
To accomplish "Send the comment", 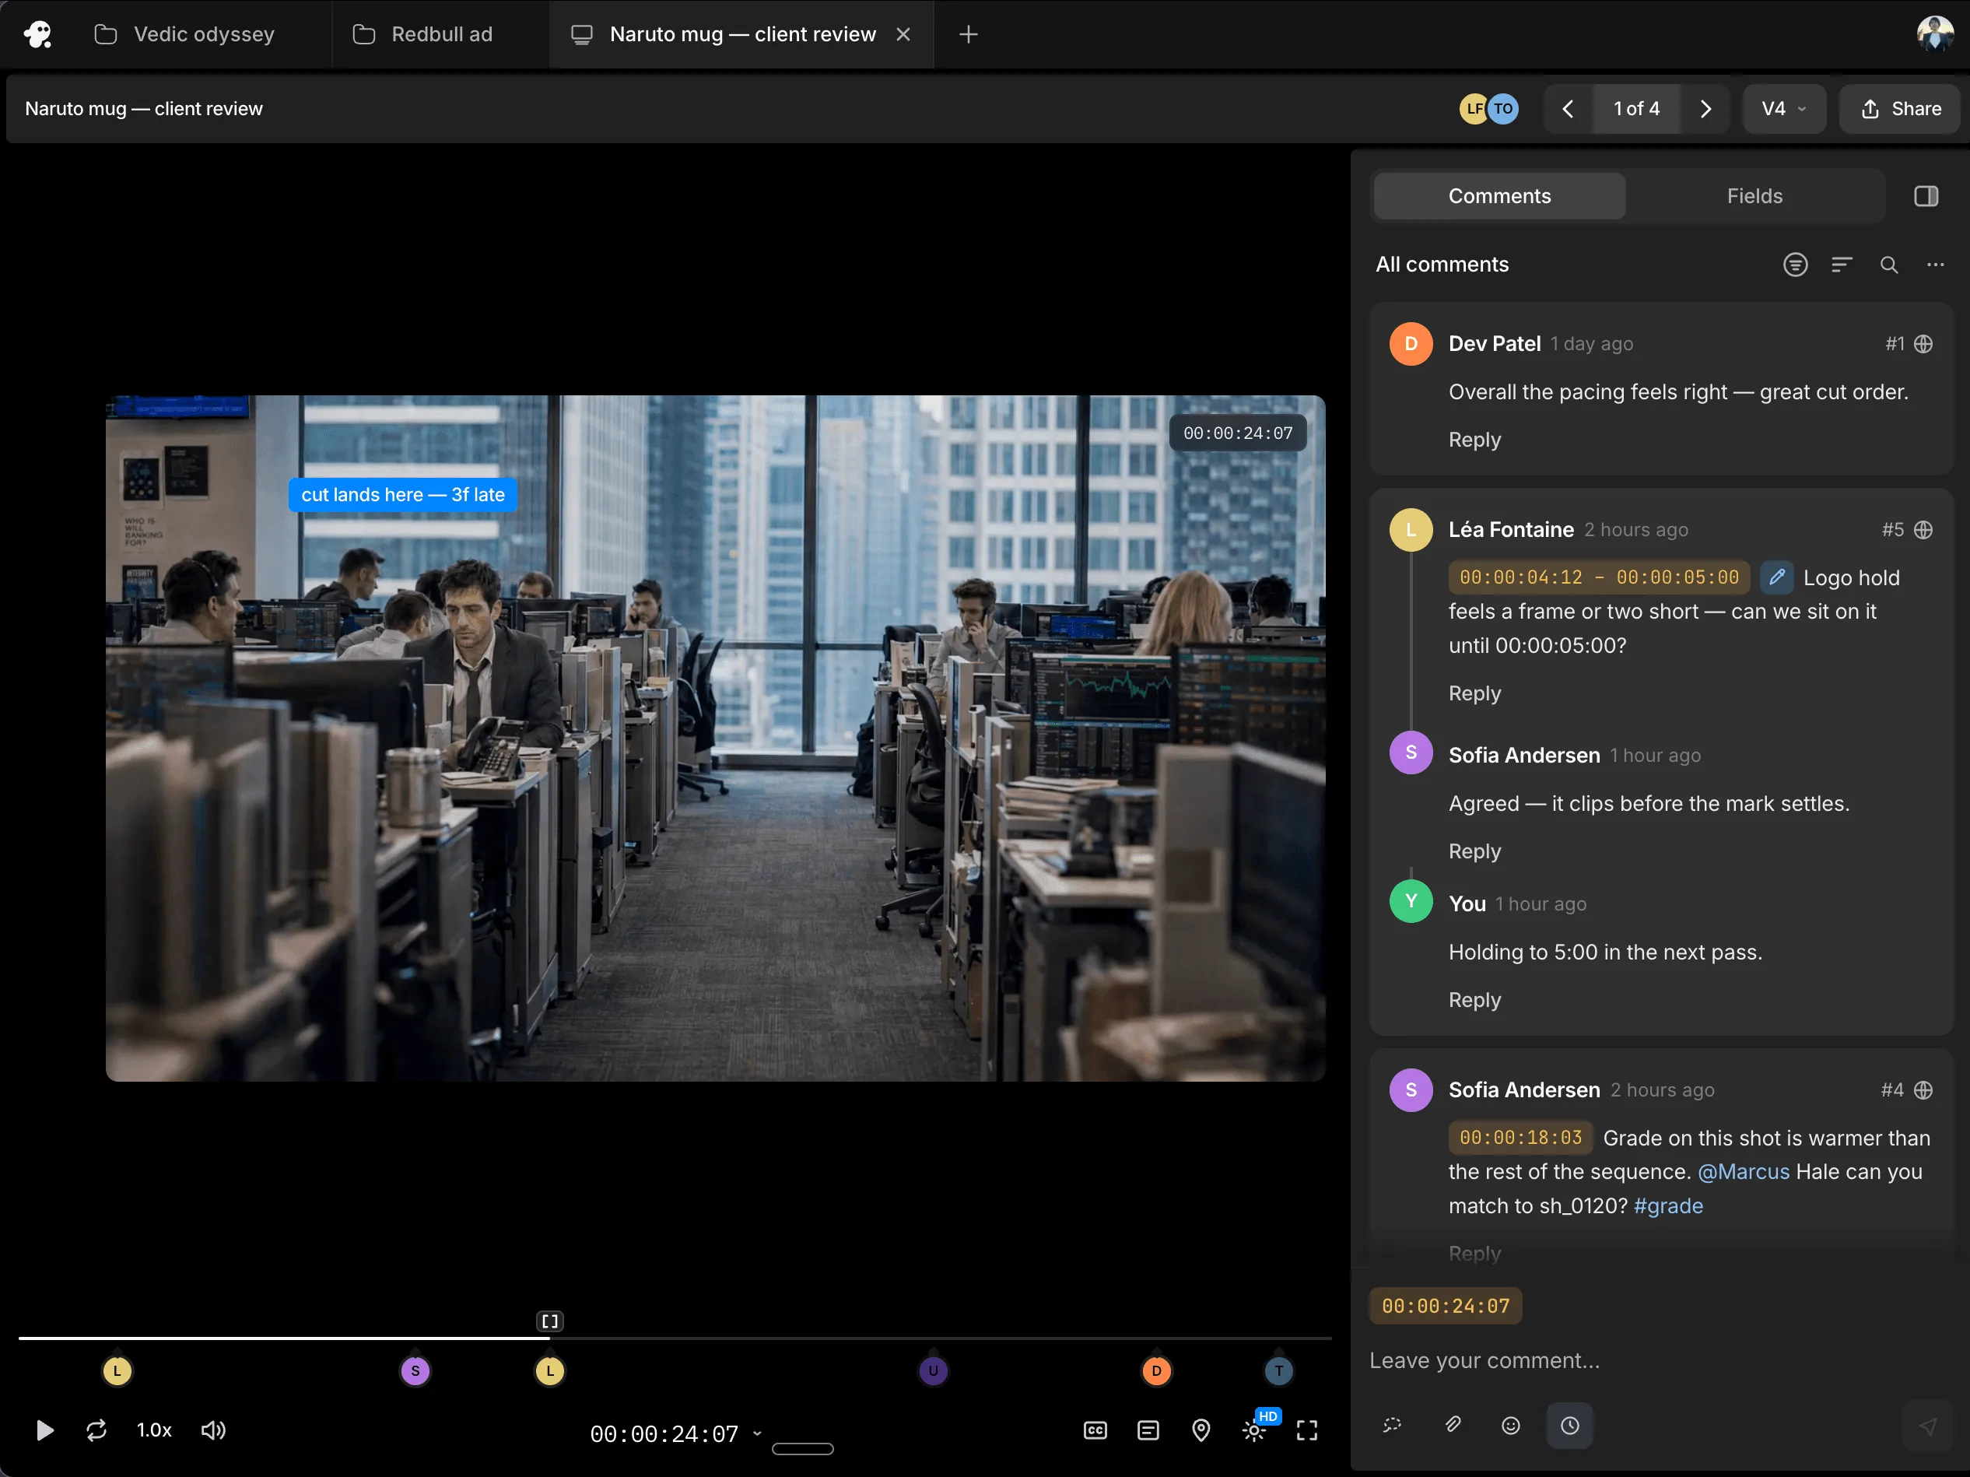I will [1926, 1426].
